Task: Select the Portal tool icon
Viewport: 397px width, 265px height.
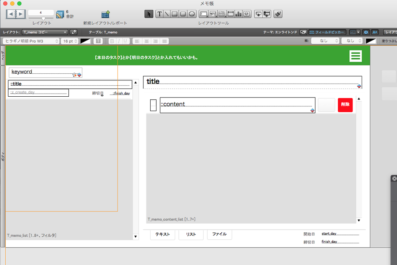Action: pyautogui.click(x=231, y=14)
